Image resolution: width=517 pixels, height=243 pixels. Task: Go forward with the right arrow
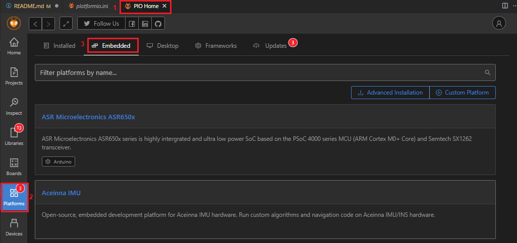[48, 24]
